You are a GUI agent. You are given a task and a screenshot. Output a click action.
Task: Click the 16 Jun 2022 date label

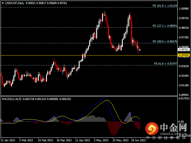tap(139, 140)
